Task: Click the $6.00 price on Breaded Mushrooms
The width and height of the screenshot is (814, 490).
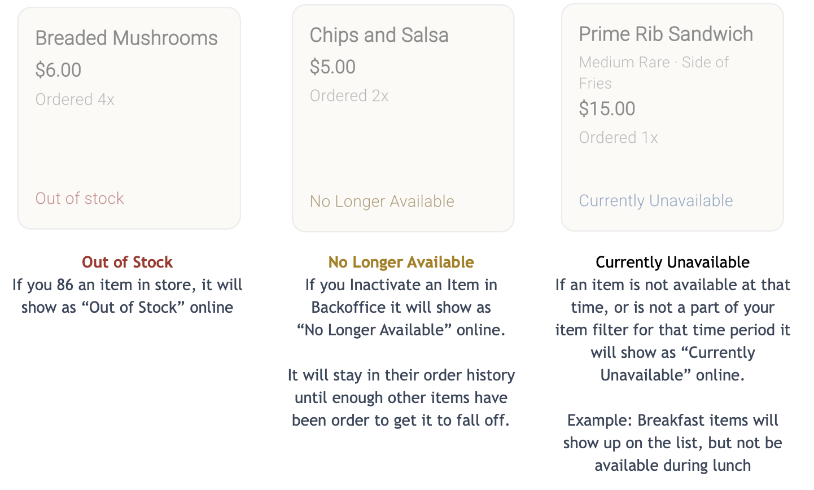Action: tap(58, 70)
